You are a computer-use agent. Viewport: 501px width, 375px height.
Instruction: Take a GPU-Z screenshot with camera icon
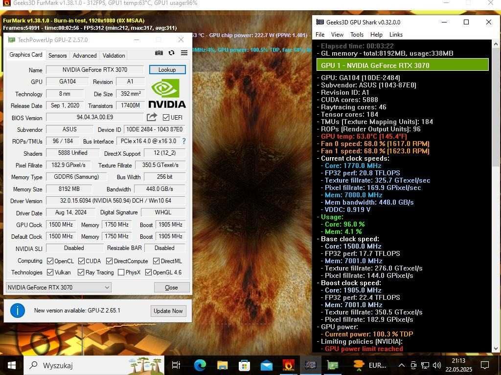[x=159, y=53]
